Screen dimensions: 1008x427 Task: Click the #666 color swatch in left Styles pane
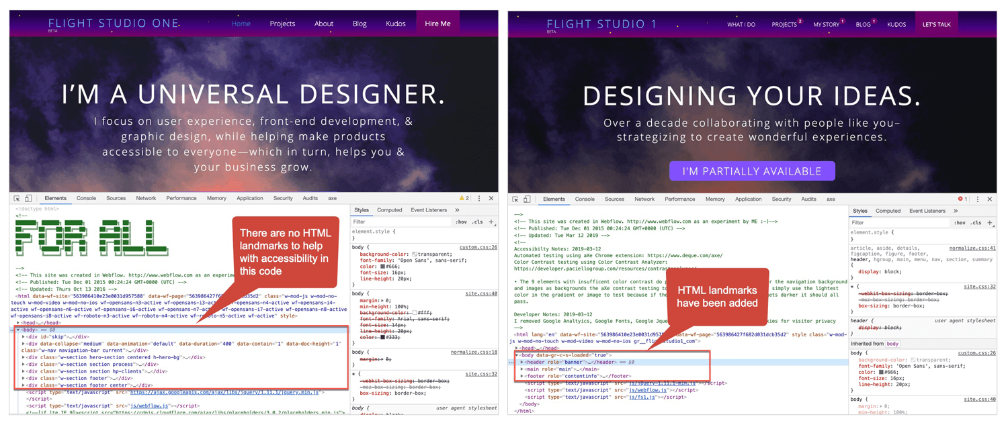coord(382,267)
